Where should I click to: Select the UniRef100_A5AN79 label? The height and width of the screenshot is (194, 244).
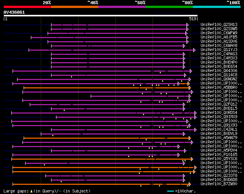tap(219, 138)
